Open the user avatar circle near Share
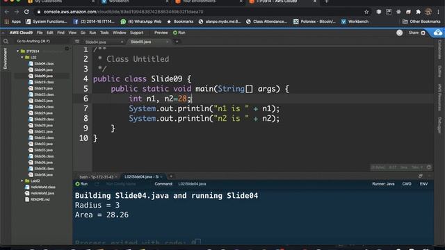The image size is (445, 250). coord(399,33)
